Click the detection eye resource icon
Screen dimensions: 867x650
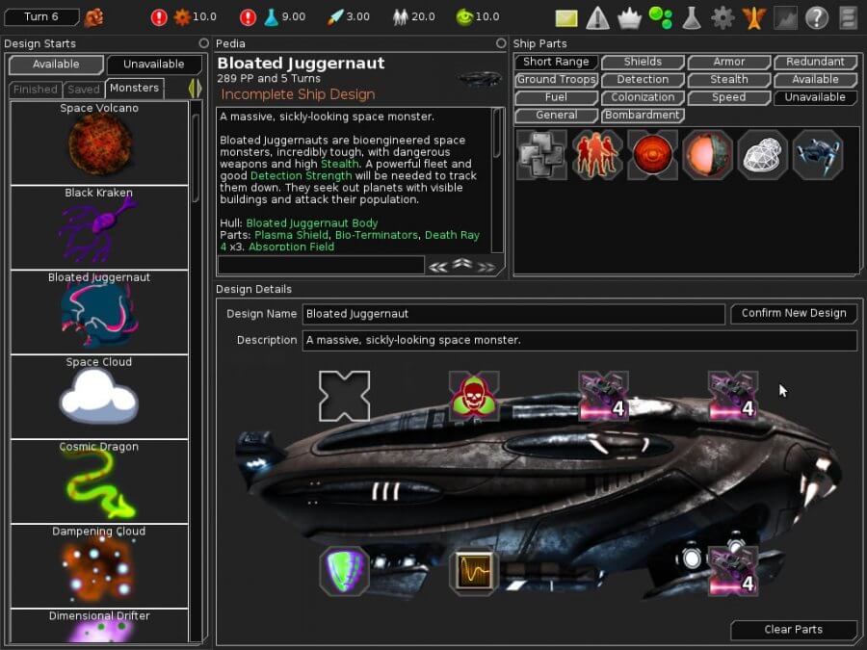click(464, 17)
